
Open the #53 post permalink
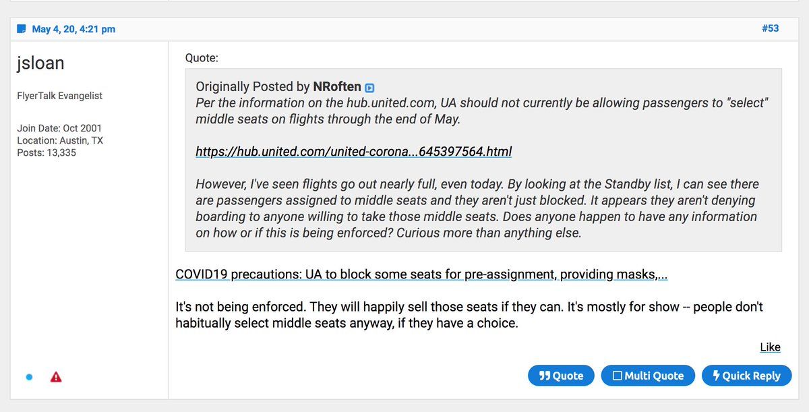[x=770, y=28]
